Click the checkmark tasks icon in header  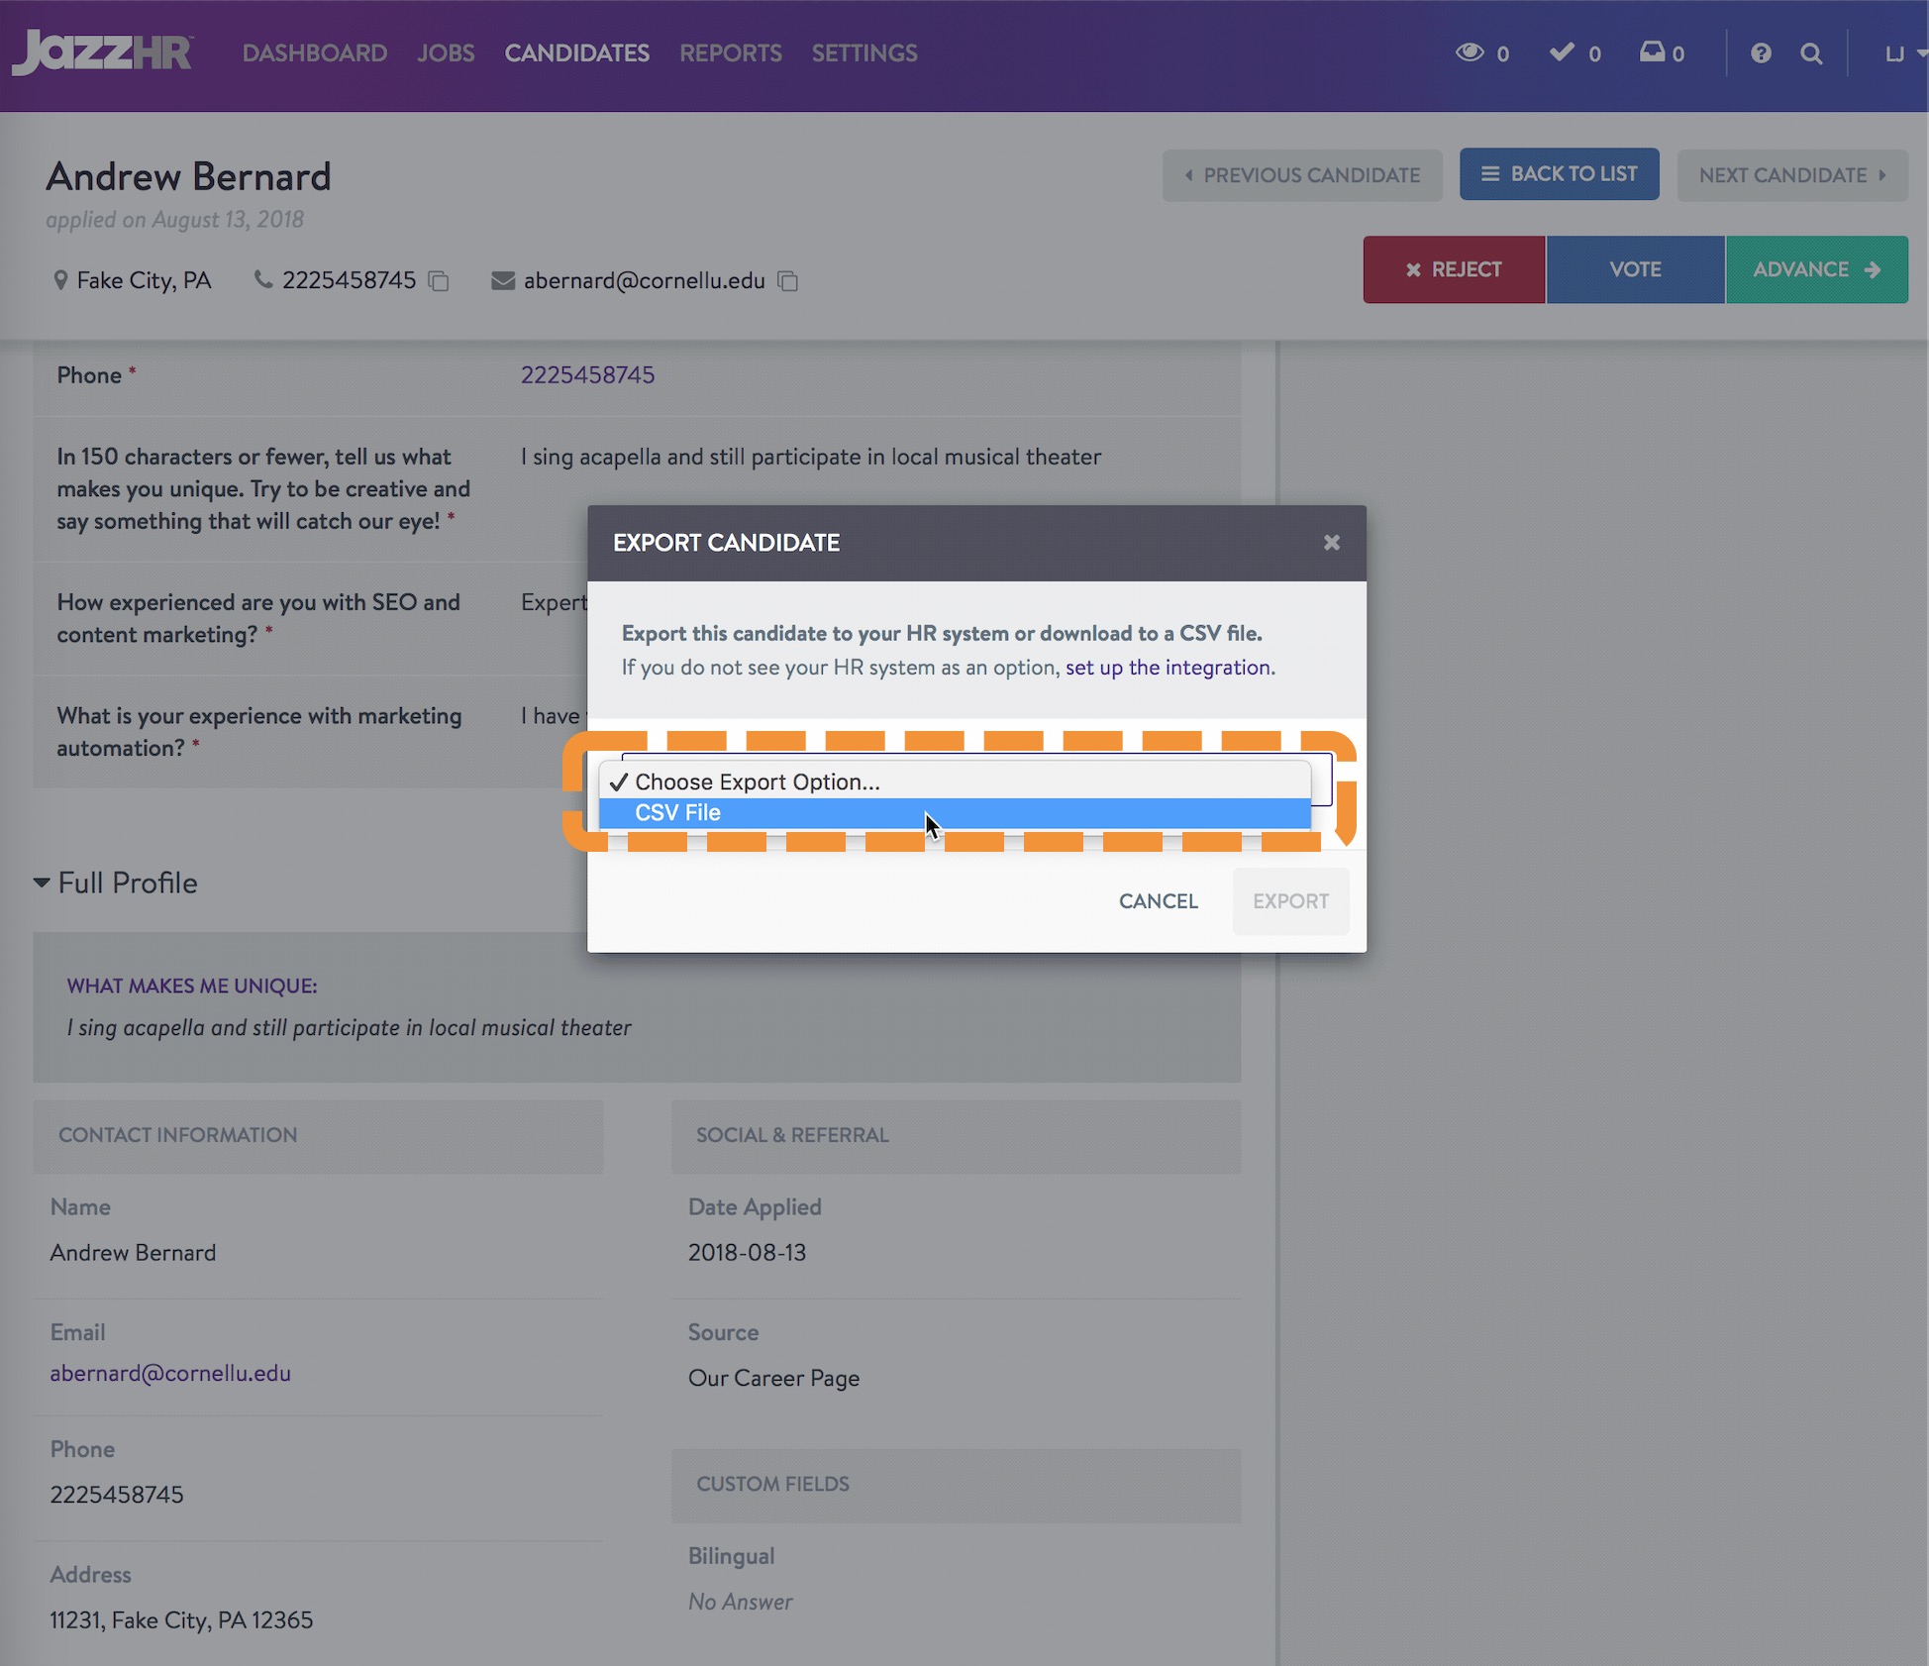1562,52
